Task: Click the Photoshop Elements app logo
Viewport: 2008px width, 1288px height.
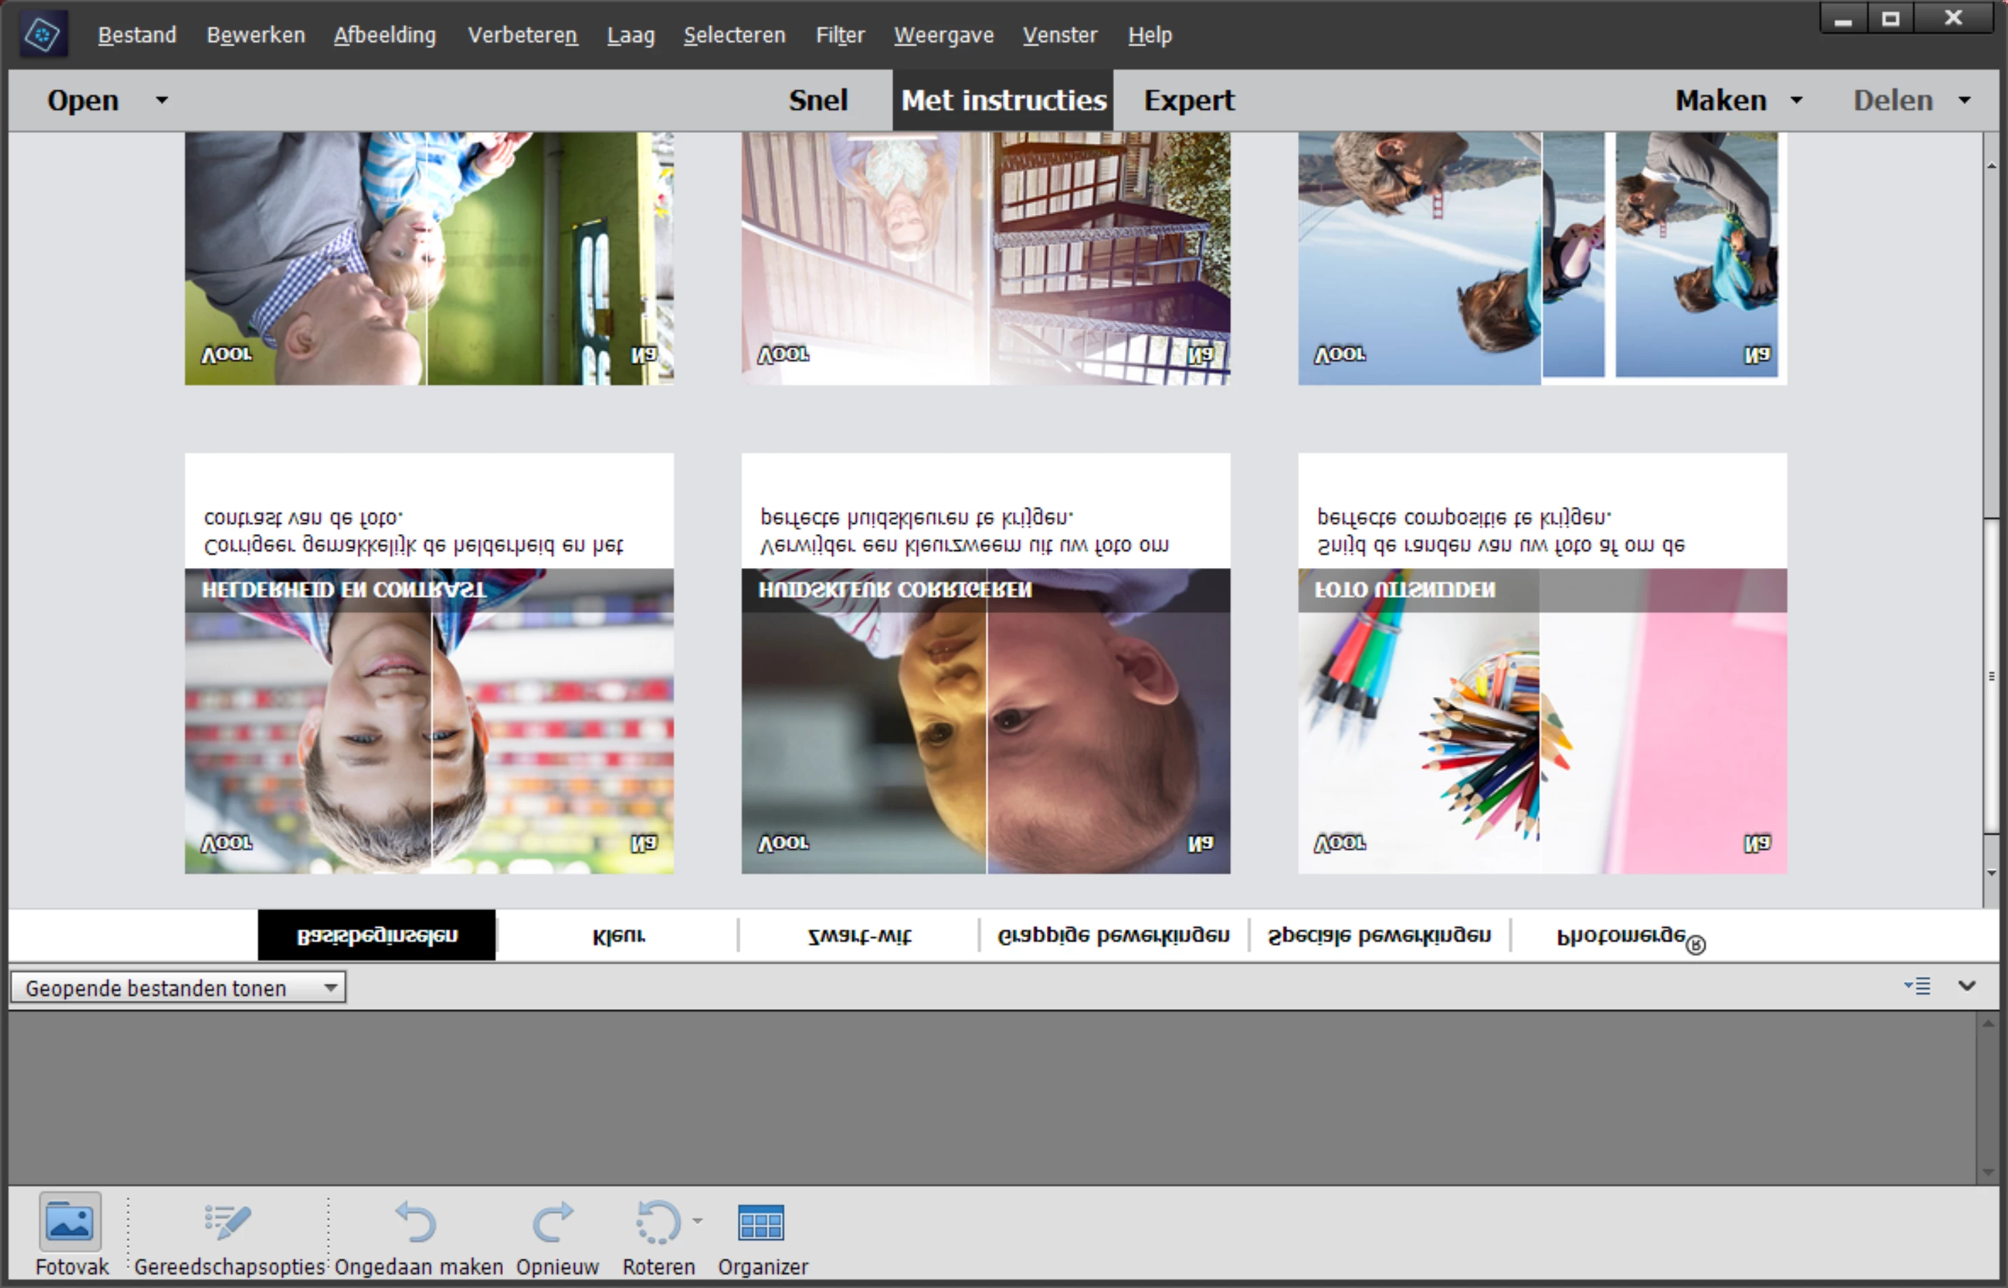Action: tap(43, 35)
